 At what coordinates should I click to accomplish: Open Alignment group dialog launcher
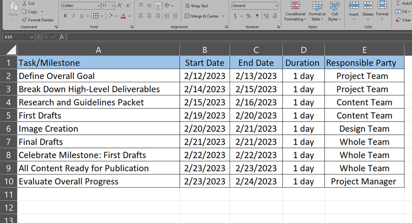click(x=226, y=27)
